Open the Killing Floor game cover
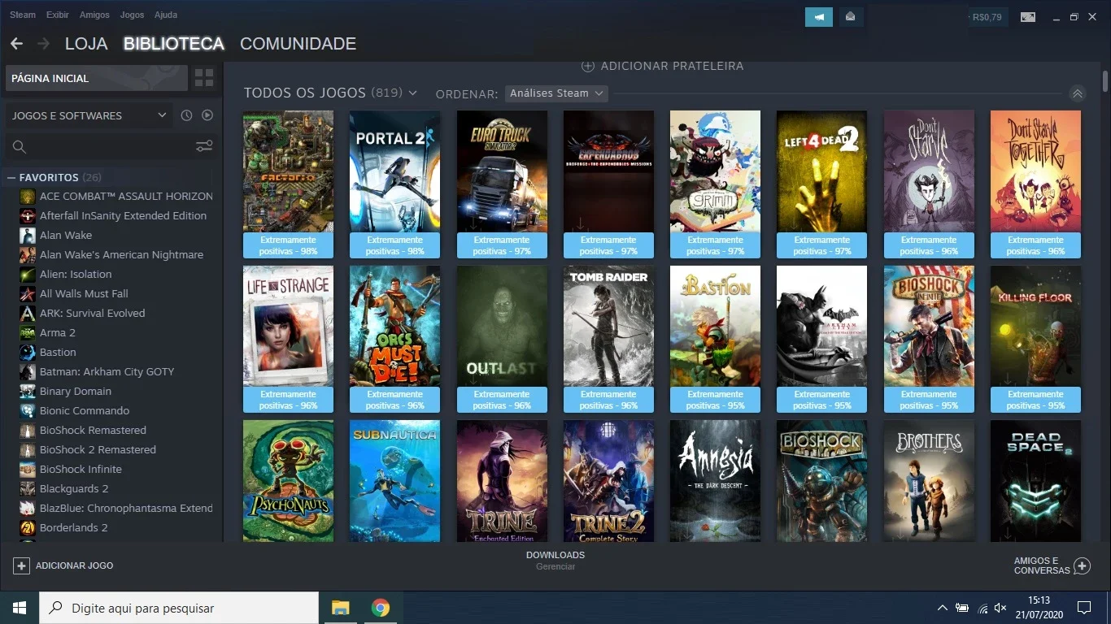This screenshot has height=624, width=1111. point(1035,326)
